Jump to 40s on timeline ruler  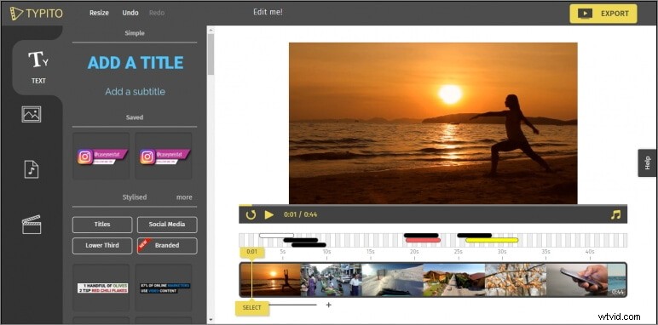pyautogui.click(x=590, y=252)
